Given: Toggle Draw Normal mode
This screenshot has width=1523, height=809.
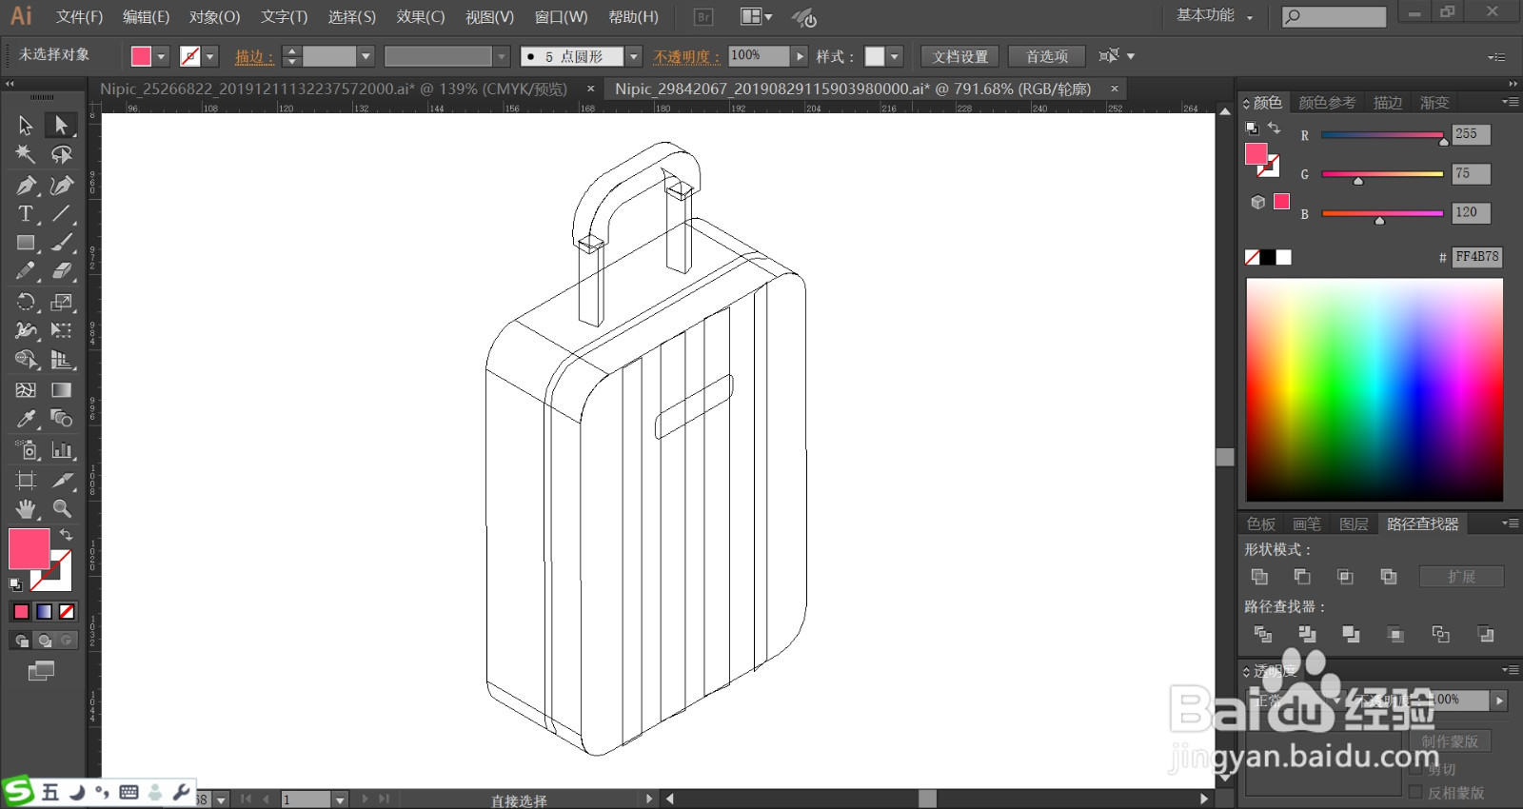Looking at the screenshot, I should 21,641.
